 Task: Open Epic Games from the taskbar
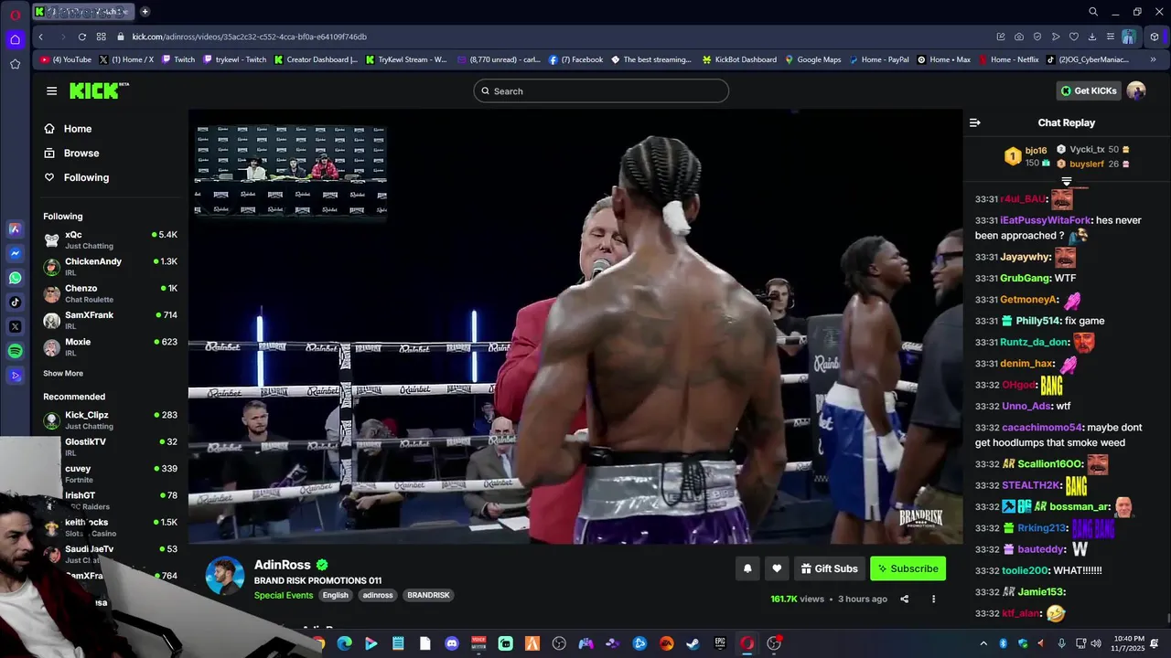[x=720, y=643]
